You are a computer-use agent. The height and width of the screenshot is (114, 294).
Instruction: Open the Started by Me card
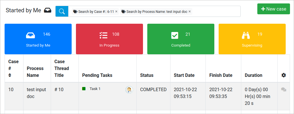click(38, 39)
